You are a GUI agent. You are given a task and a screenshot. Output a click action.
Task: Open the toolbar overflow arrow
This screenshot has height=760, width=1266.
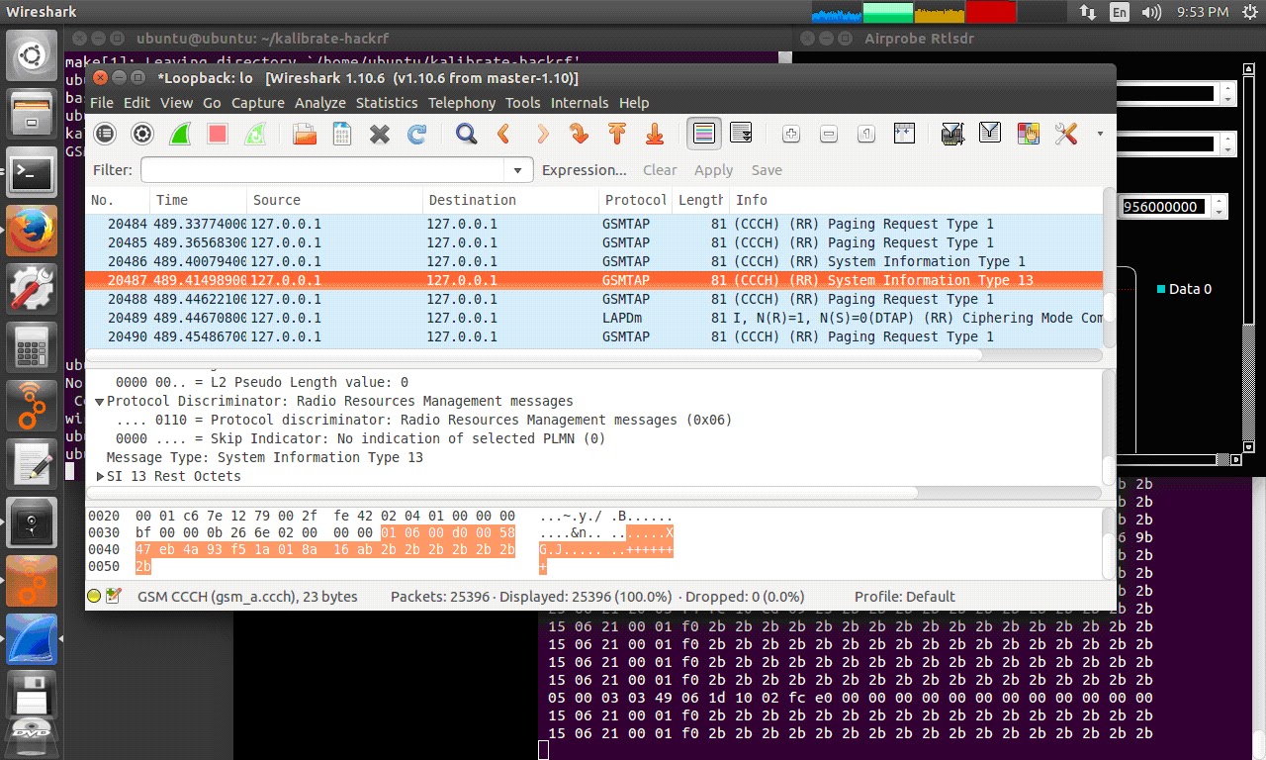(1100, 134)
